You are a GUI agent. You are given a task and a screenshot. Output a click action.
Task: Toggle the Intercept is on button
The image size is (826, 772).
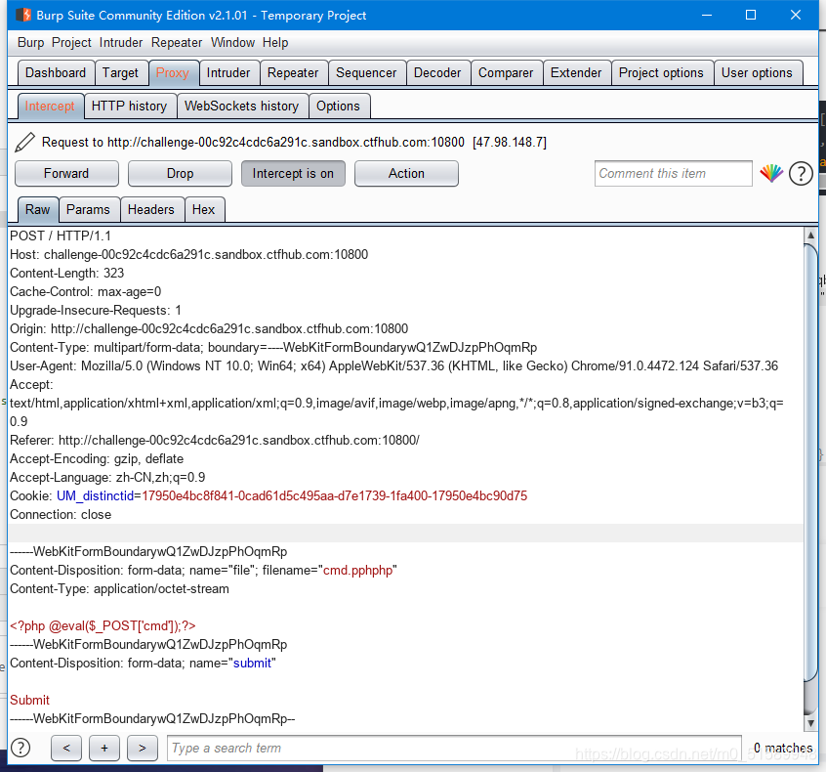pyautogui.click(x=293, y=174)
